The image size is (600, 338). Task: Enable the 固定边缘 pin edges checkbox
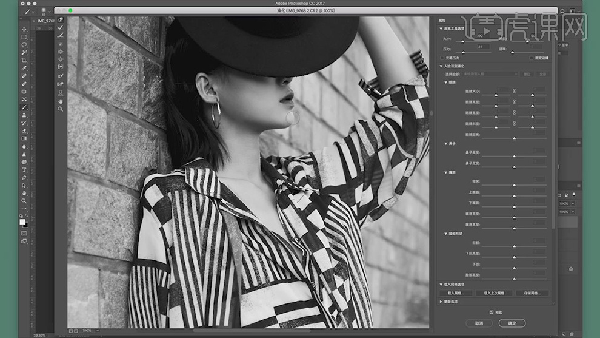[532, 58]
